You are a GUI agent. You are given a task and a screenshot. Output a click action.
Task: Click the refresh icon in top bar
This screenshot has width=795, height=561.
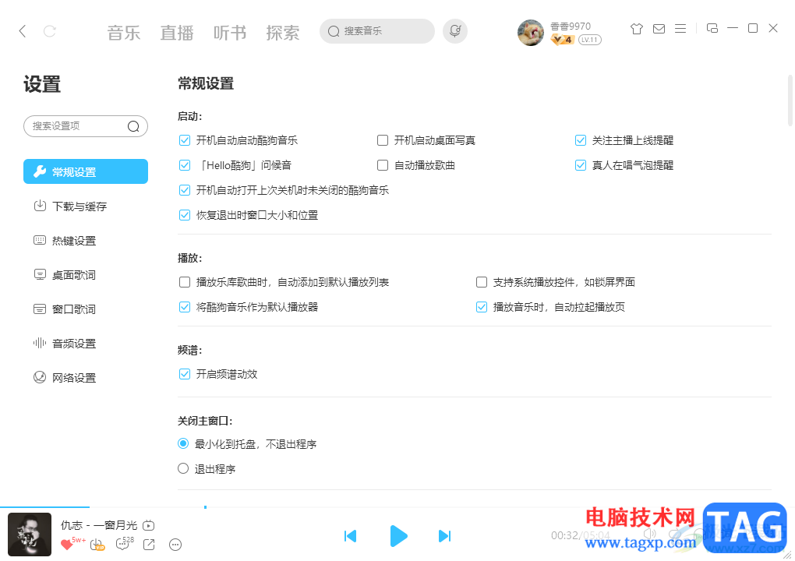tap(50, 31)
